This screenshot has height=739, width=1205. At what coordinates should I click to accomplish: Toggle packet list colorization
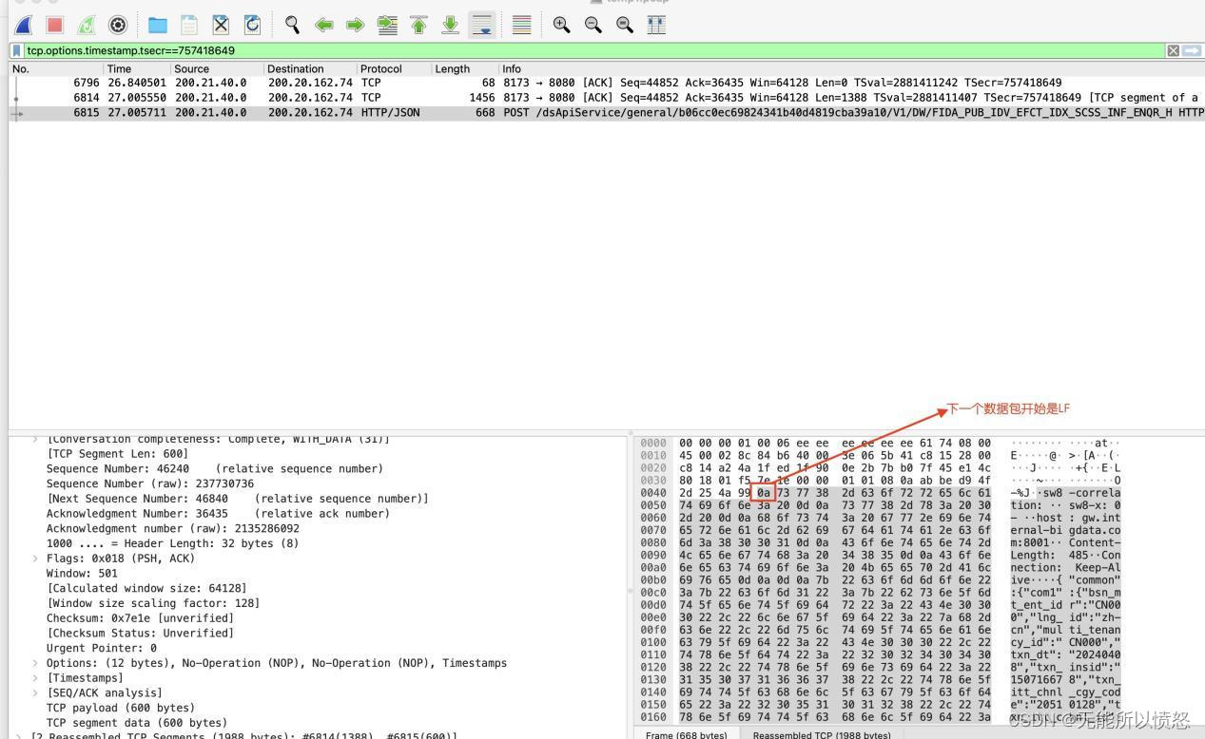pos(521,26)
